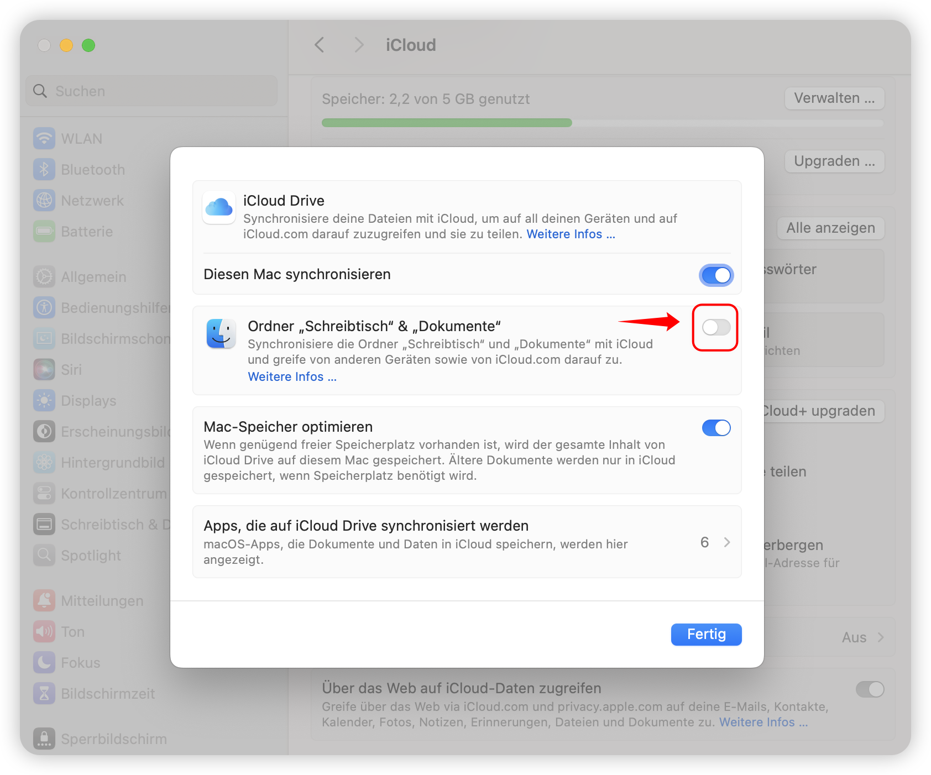The width and height of the screenshot is (931, 775).
Task: Click the Finder face icon in dialog
Action: 221,333
